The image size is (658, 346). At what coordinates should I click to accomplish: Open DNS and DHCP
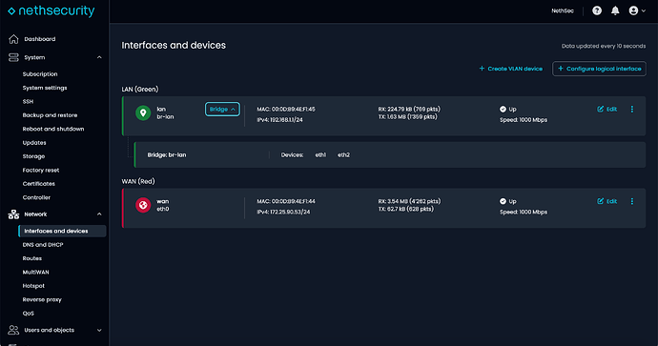point(43,245)
